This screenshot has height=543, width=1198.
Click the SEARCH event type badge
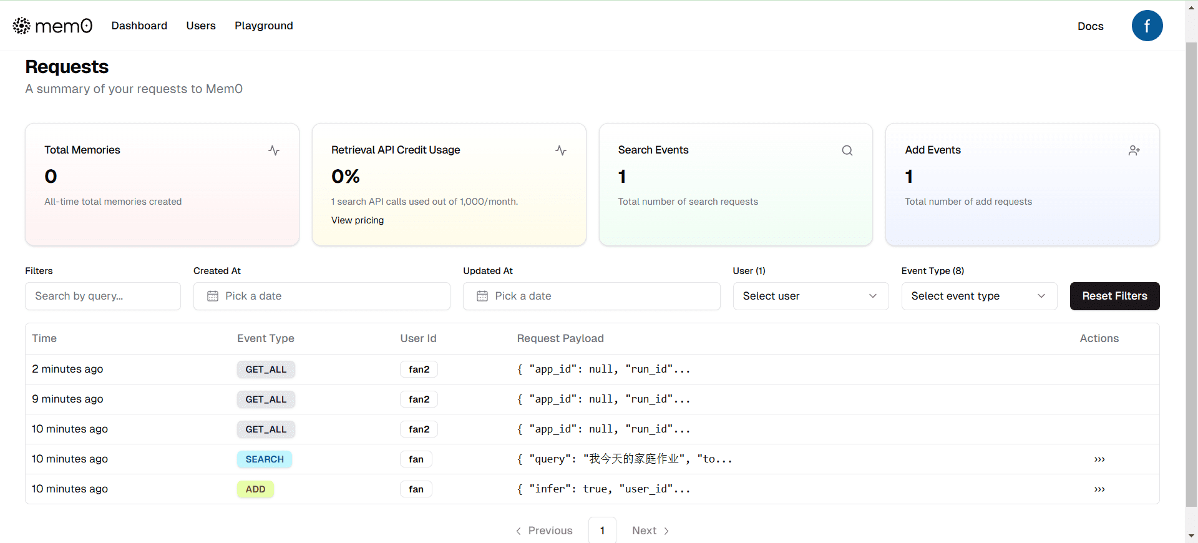[265, 459]
